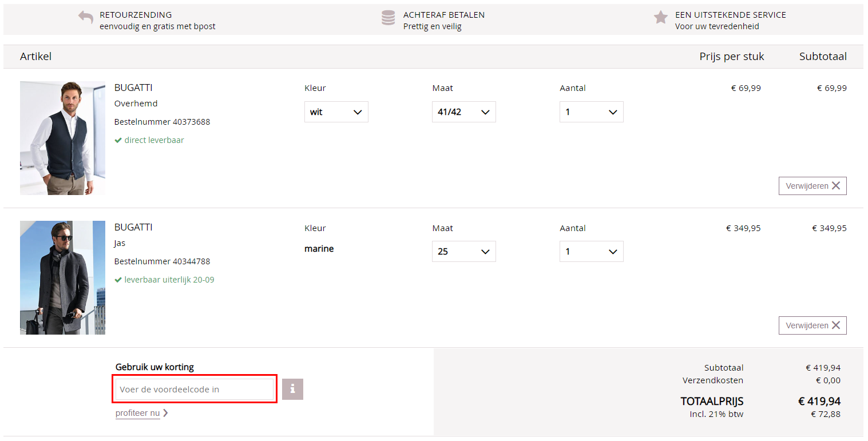Image resolution: width=868 pixels, height=441 pixels.
Task: Focus the 'Voer de voordeelcode in' field
Action: [195, 390]
